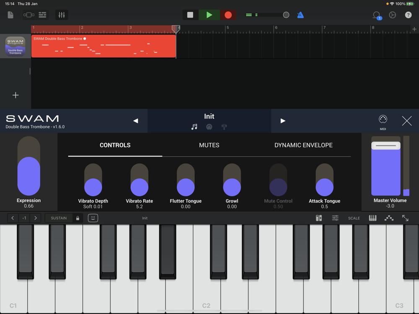Check the battery status icon

click(x=410, y=4)
